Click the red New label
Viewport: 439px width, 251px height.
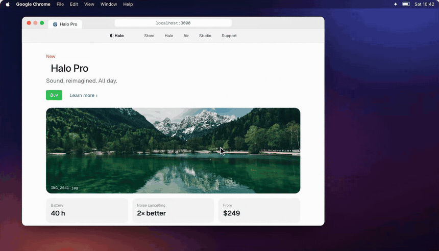[51, 57]
